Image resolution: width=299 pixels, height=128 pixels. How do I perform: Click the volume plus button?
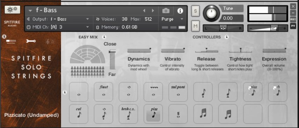tap(285, 28)
